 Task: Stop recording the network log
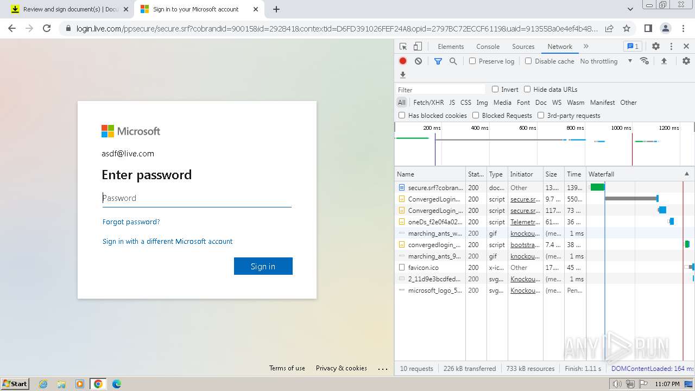[x=403, y=61]
